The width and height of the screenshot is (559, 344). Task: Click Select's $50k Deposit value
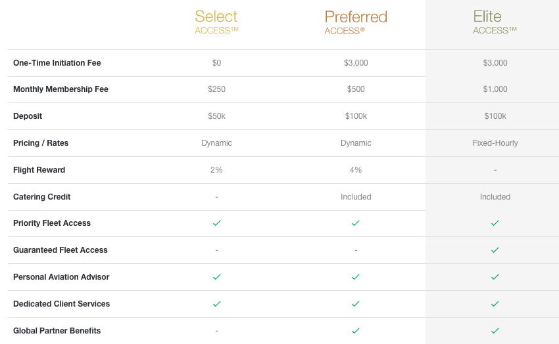[x=216, y=116]
